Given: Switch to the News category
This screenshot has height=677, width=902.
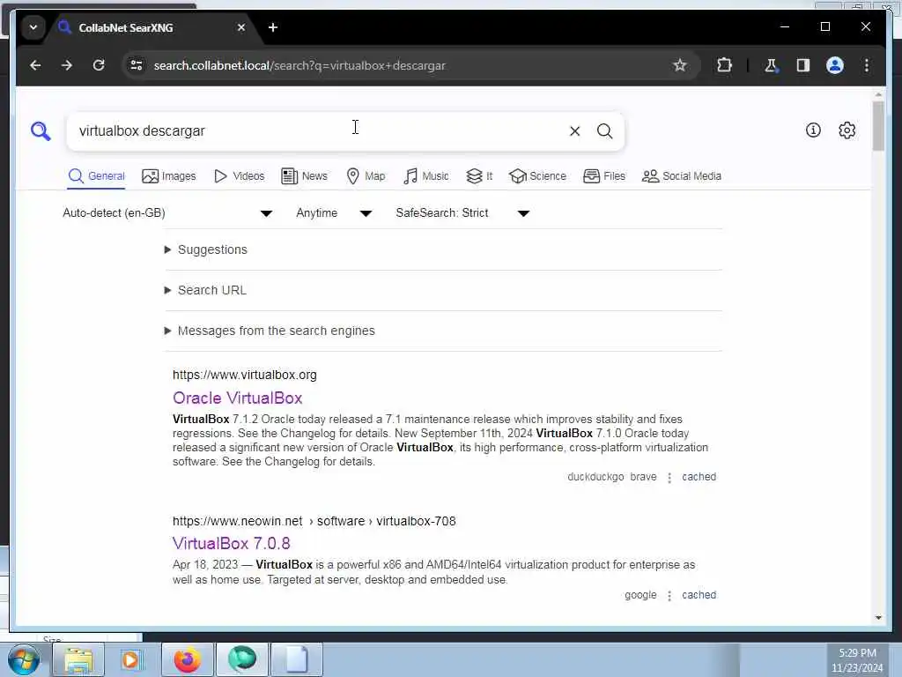Looking at the screenshot, I should point(304,176).
